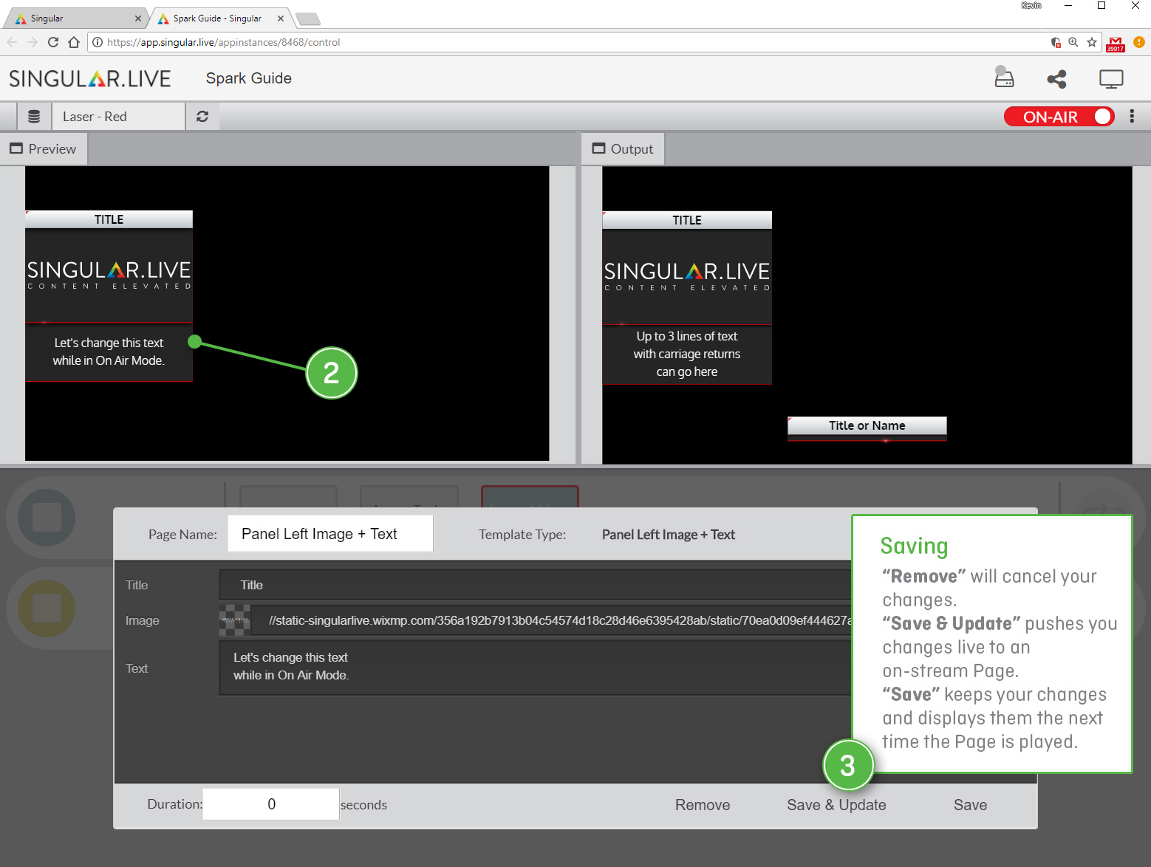The width and height of the screenshot is (1151, 867).
Task: Click the dimmed blue stop button
Action: click(x=47, y=518)
